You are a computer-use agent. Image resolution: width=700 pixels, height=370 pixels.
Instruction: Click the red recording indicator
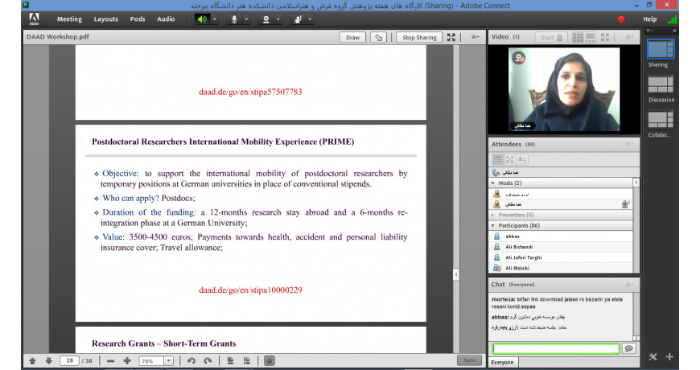point(621,19)
